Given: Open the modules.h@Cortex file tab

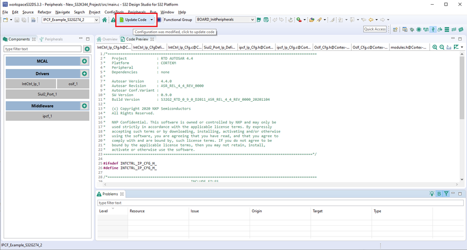Looking at the screenshot, I should click(x=408, y=47).
